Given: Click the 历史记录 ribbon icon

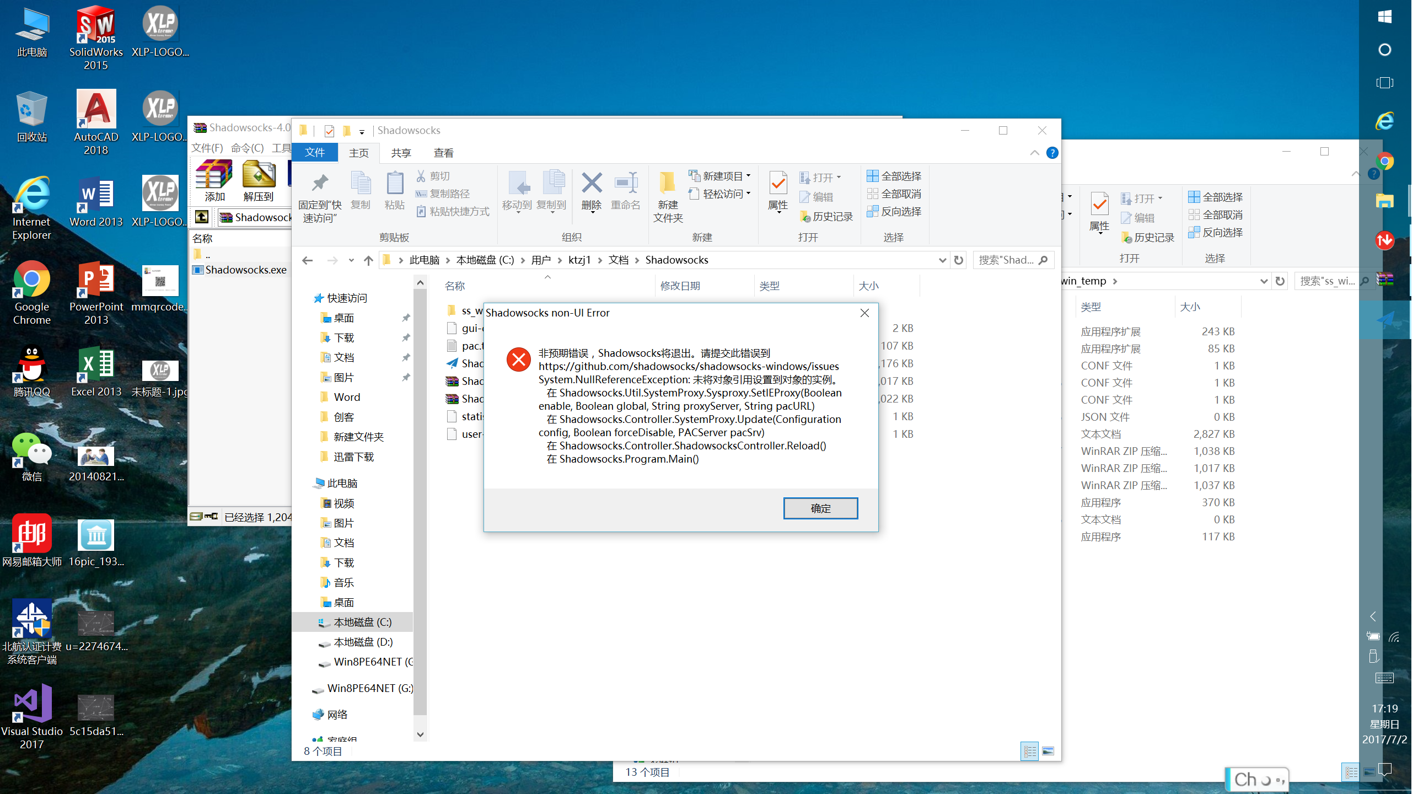Looking at the screenshot, I should pos(825,216).
